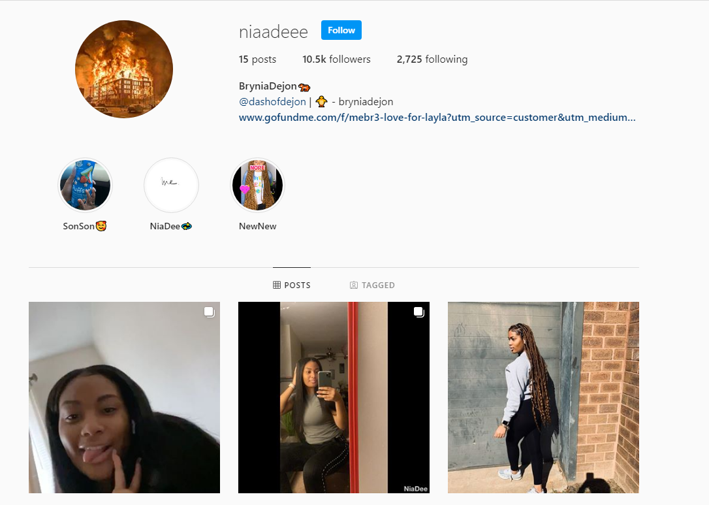The height and width of the screenshot is (505, 709).
Task: Click the 15 posts count
Action: (x=257, y=59)
